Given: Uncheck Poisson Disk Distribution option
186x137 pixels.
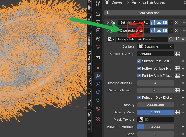Looking at the screenshot, I should [x=139, y=98].
